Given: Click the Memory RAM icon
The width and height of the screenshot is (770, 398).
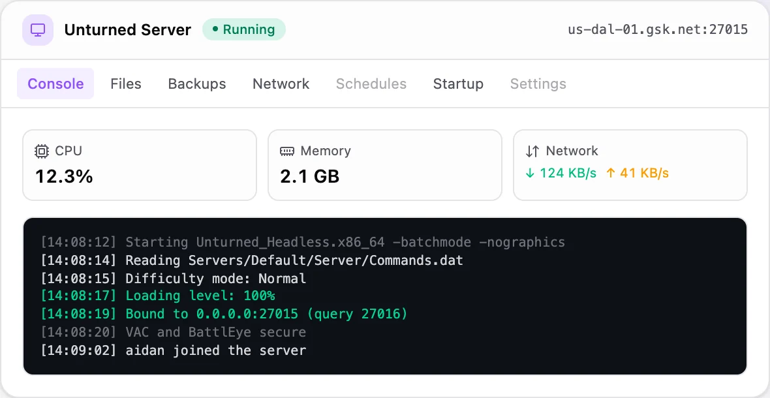Looking at the screenshot, I should pyautogui.click(x=287, y=151).
